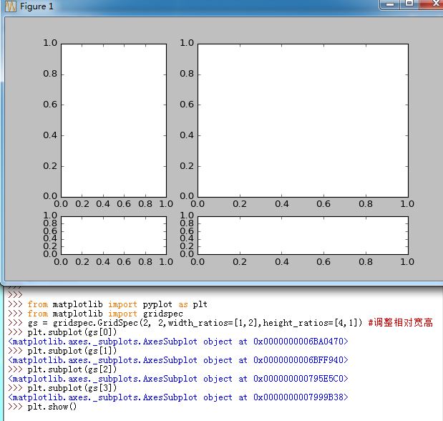Image resolution: width=443 pixels, height=421 pixels.
Task: Maximize the Figure 1 window
Action: coord(409,4)
